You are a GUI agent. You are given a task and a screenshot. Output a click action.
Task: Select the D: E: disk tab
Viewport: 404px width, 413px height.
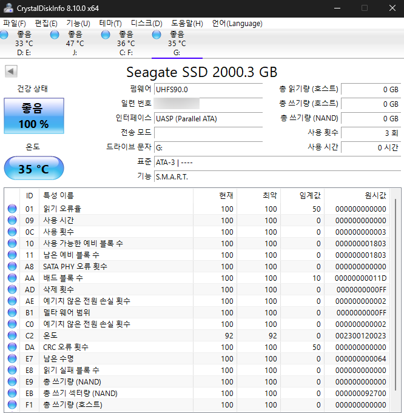pos(24,43)
